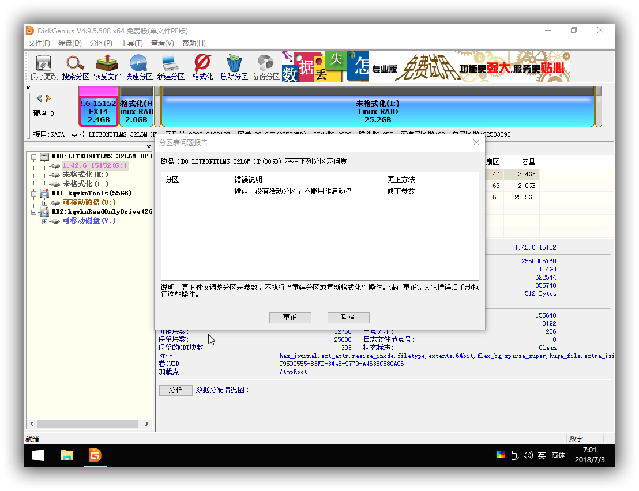The image size is (639, 491).
Task: Open the 搜索分区 search partition tool
Action: click(x=76, y=67)
